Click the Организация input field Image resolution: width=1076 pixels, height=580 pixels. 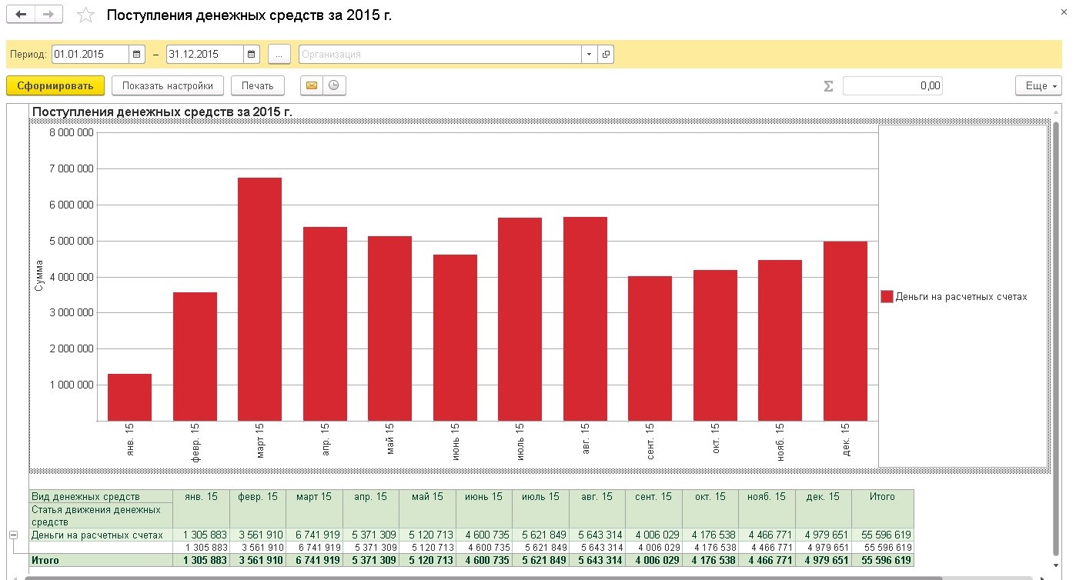pos(439,55)
